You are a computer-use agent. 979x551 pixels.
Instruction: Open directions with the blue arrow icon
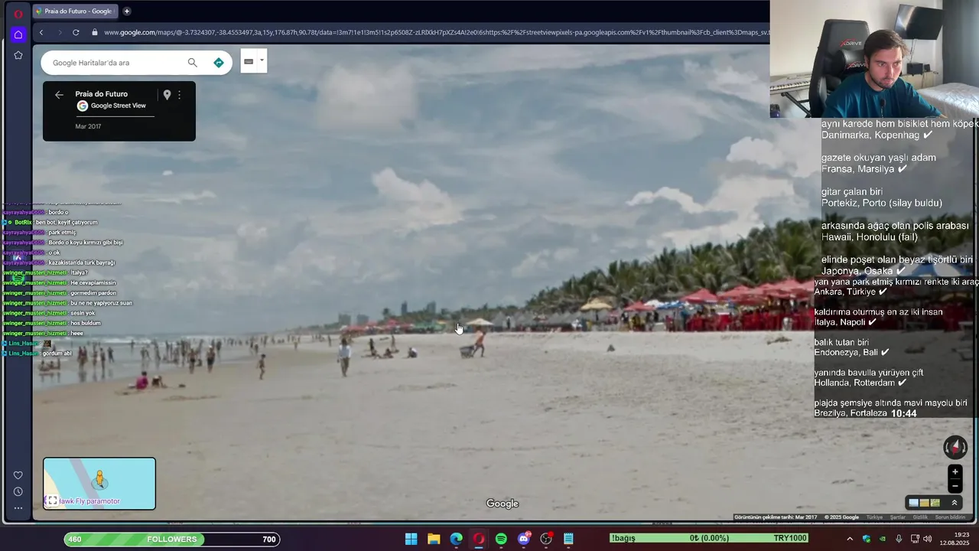click(x=219, y=63)
